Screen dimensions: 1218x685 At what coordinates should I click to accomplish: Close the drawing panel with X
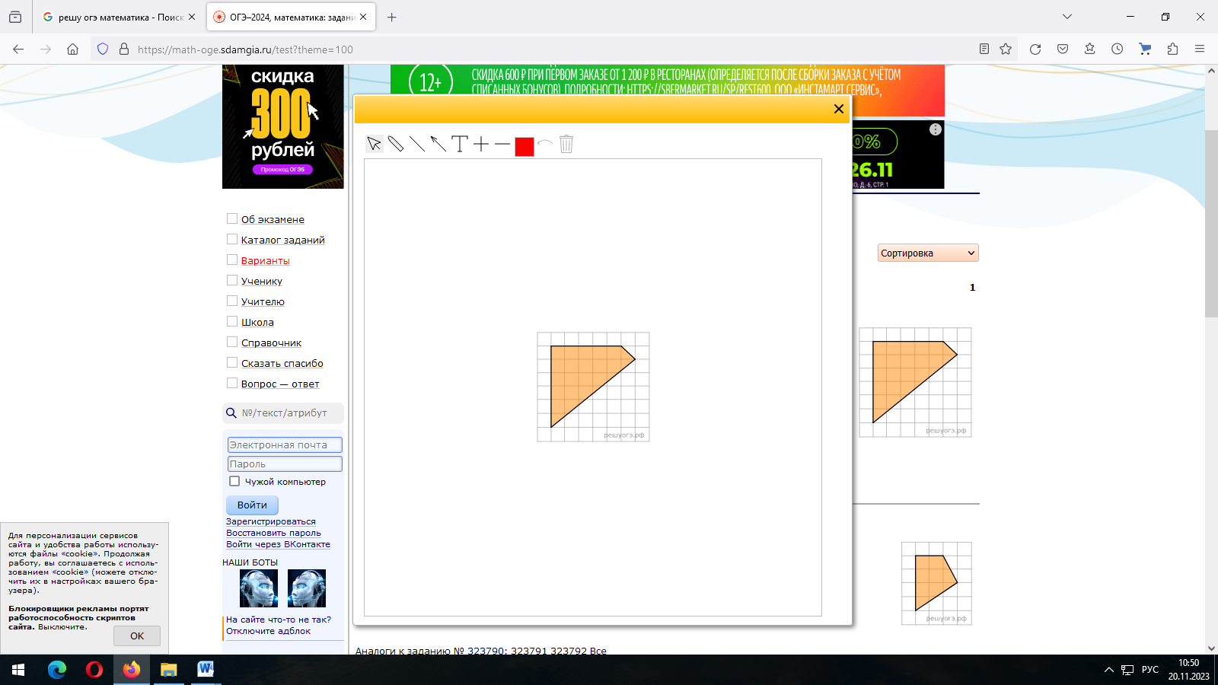coord(839,109)
